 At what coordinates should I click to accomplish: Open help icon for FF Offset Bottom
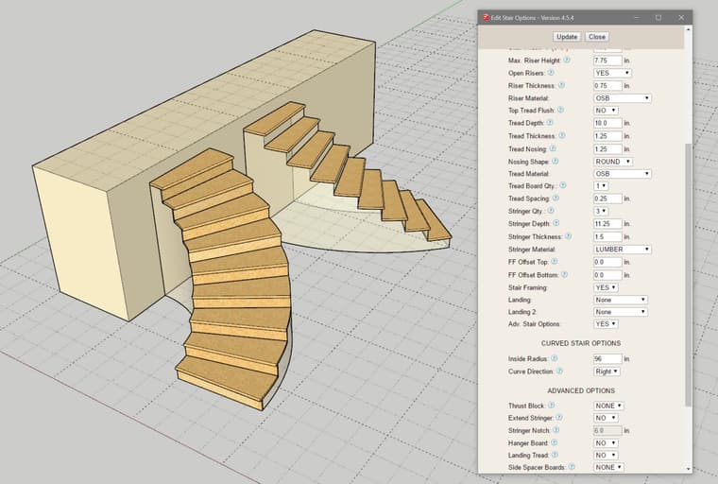click(564, 274)
